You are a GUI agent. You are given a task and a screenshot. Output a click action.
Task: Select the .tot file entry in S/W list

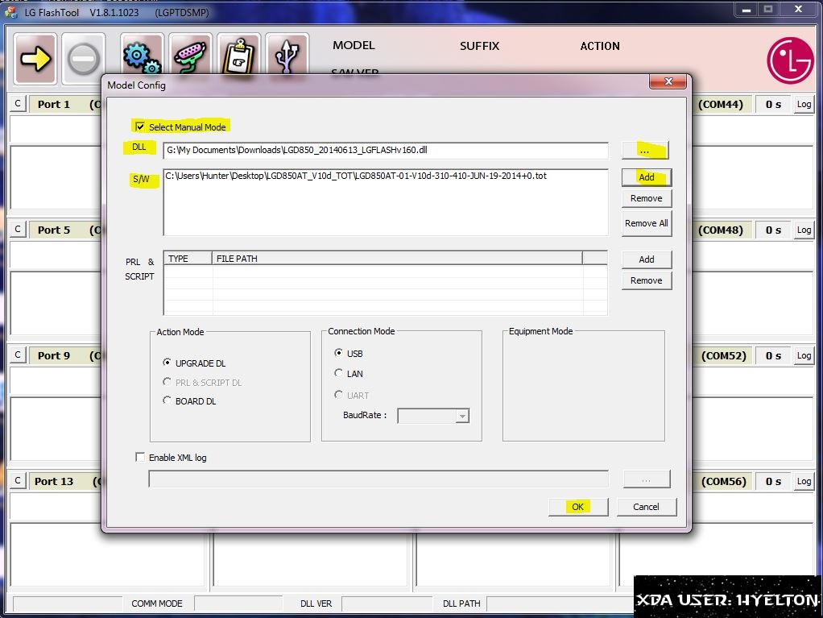pyautogui.click(x=356, y=176)
